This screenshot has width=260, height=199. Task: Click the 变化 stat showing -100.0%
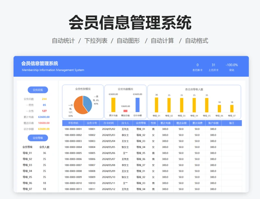(x=232, y=67)
